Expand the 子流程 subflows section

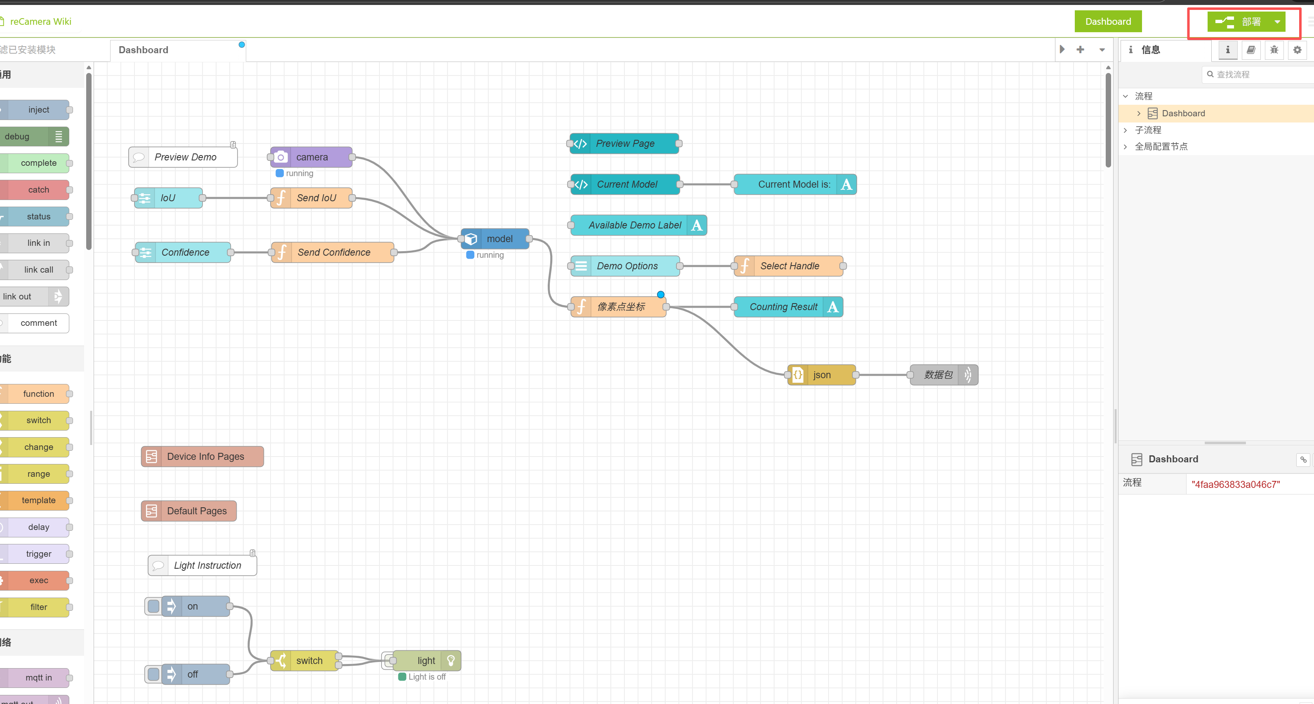[1125, 130]
